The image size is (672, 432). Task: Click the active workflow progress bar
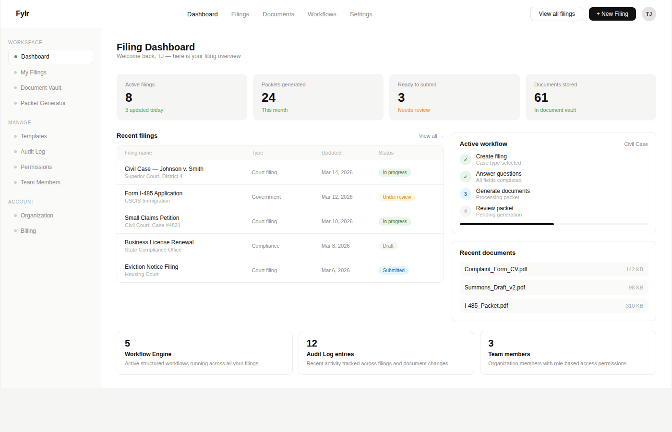553,224
